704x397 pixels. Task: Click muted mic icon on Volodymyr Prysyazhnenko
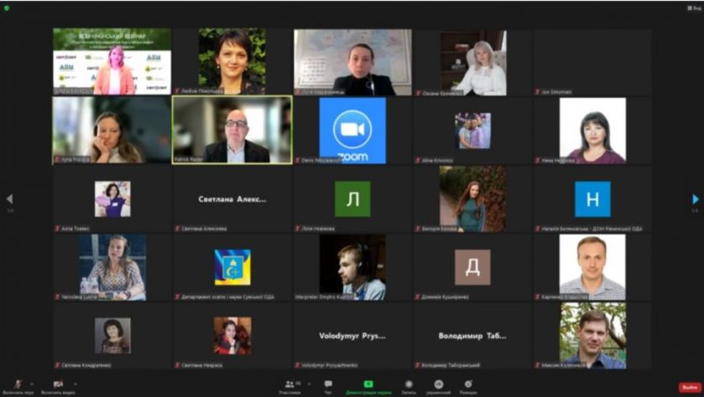(298, 365)
